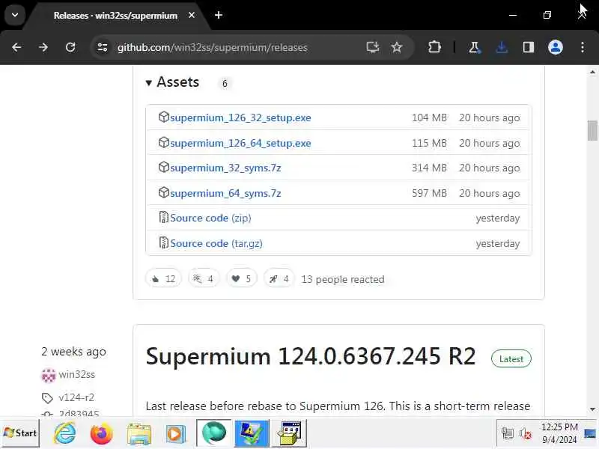Open the profile avatar menu
Screen dimensions: 599x449
pyautogui.click(x=555, y=47)
